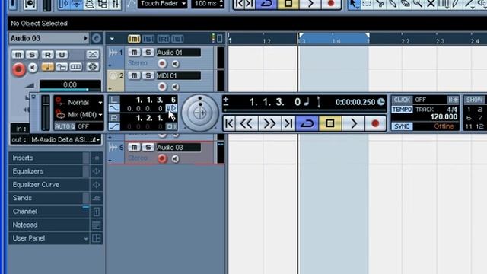Open the User Panel dropdown arrow
The image size is (487, 274).
86,238
